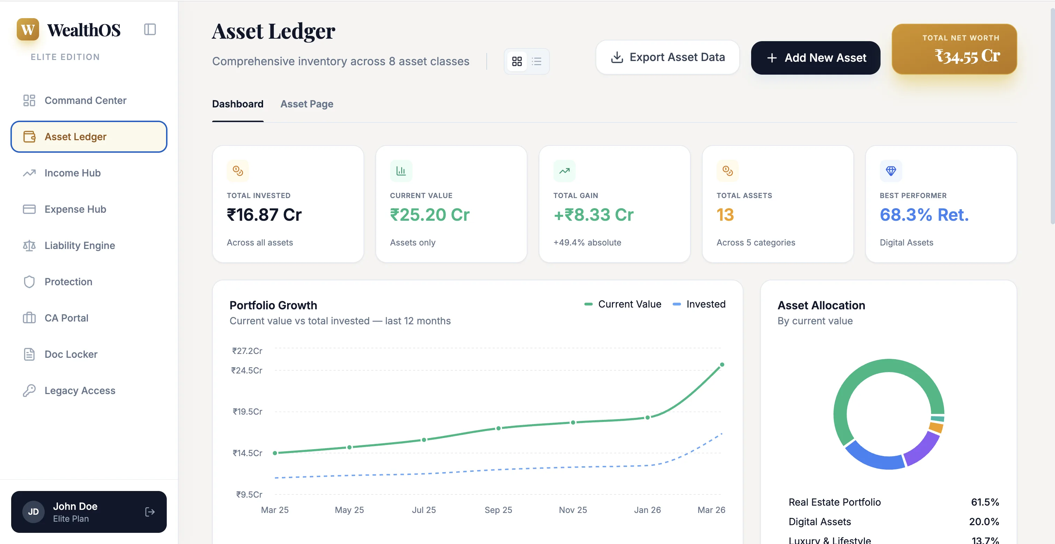Click the CA Portal briefcase icon
This screenshot has height=544, width=1055.
tap(29, 318)
